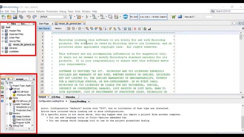244x137 pixels.
Task: Collapse the Device node in dashboard
Action: pos(7,89)
